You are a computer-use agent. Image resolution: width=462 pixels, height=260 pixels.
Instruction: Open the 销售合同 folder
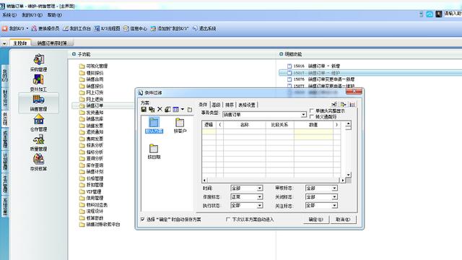coord(92,79)
